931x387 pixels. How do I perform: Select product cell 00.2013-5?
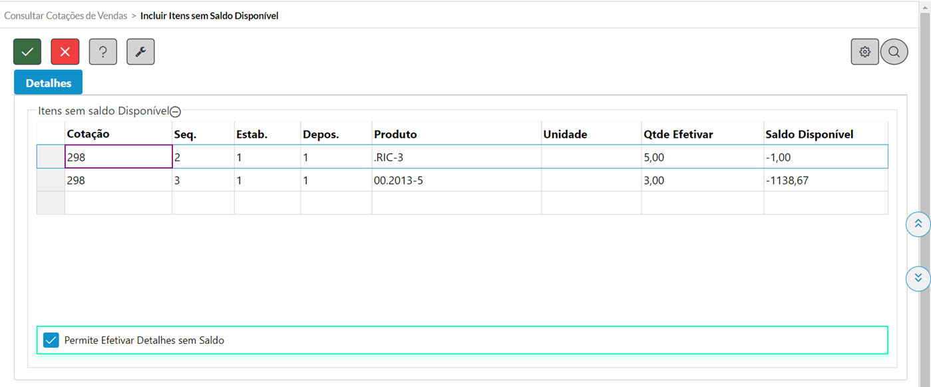457,180
